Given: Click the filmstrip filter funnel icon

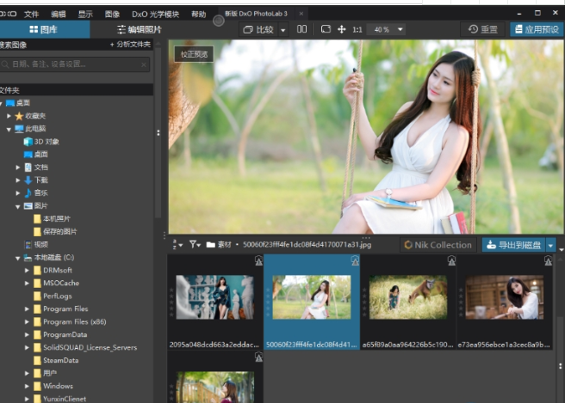Looking at the screenshot, I should (194, 245).
